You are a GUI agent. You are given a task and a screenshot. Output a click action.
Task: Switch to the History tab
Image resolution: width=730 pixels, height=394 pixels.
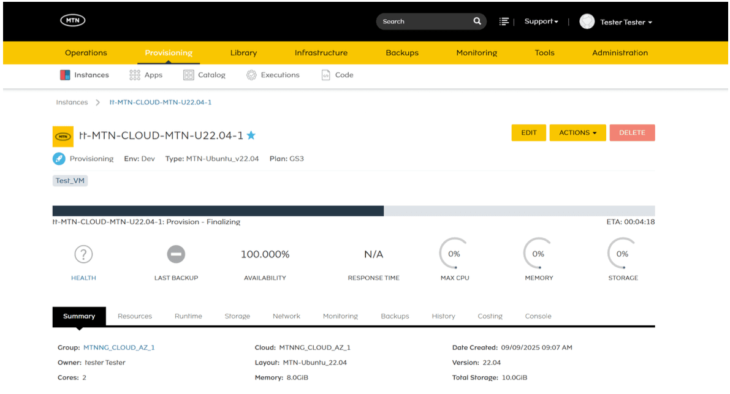pyautogui.click(x=444, y=316)
